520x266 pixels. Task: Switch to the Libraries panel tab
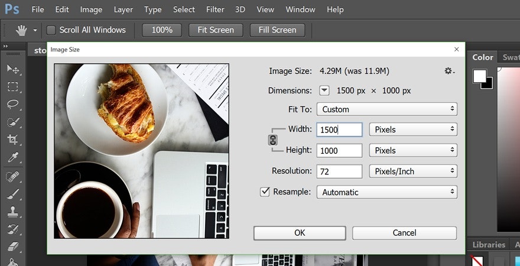(489, 245)
